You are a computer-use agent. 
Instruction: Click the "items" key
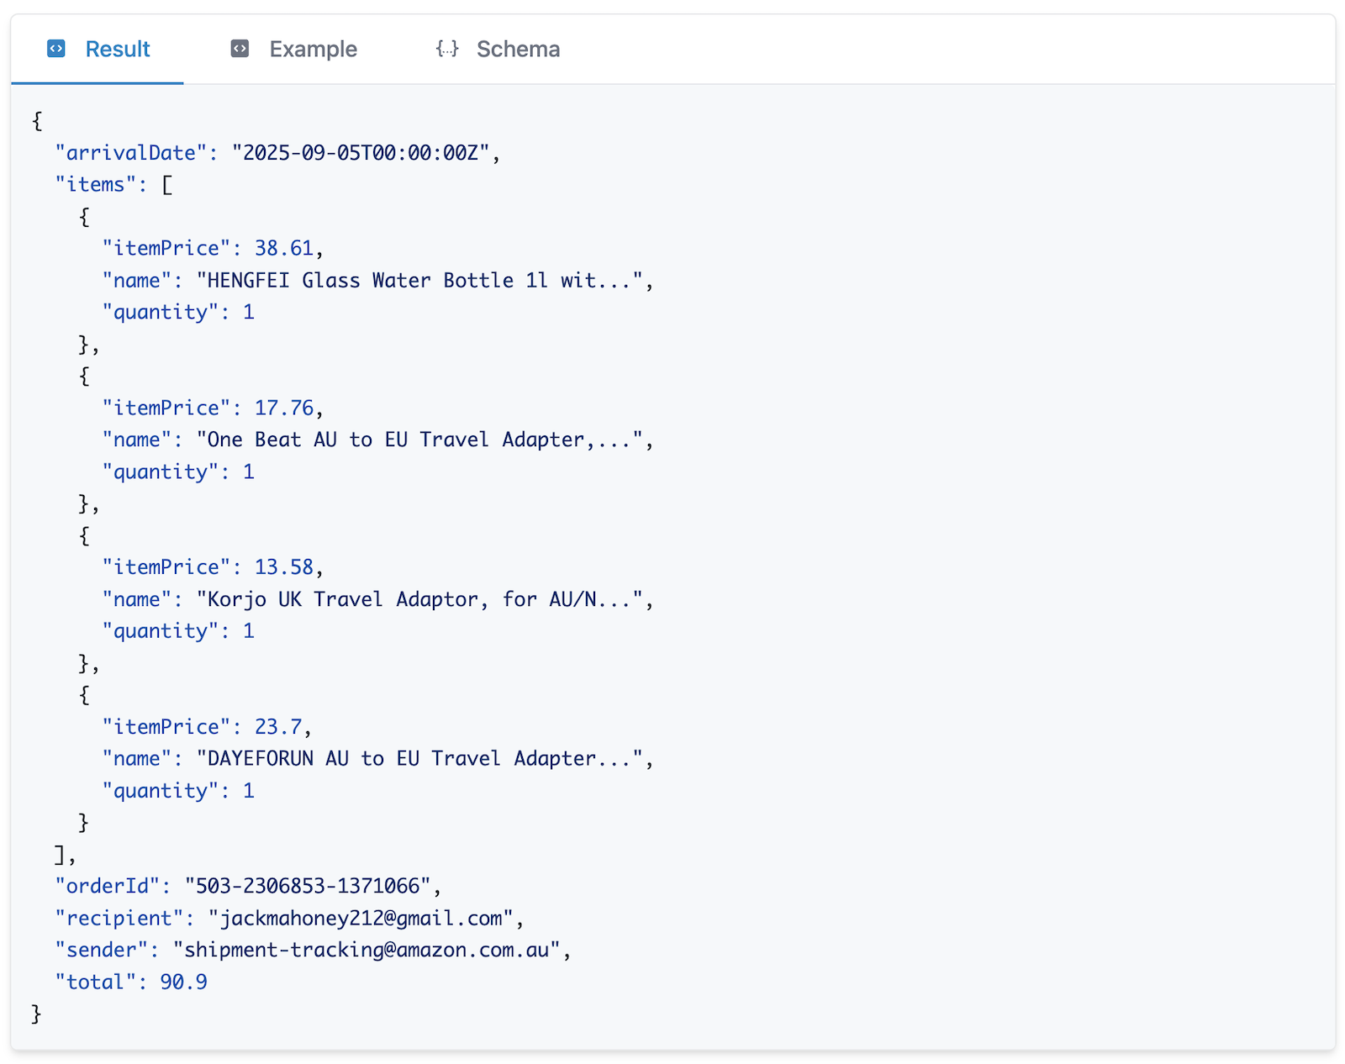tap(95, 185)
